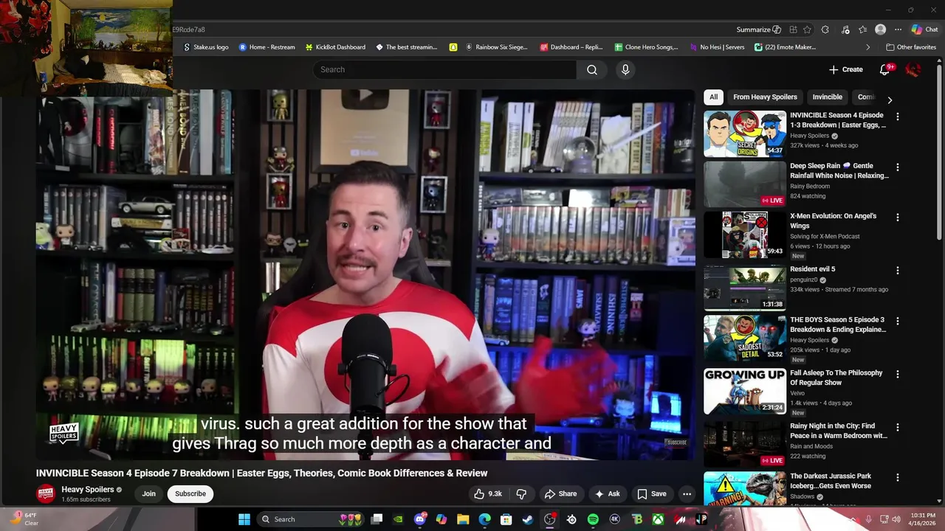This screenshot has height=531, width=945.
Task: Open Edge settings and more menu
Action: (898, 29)
